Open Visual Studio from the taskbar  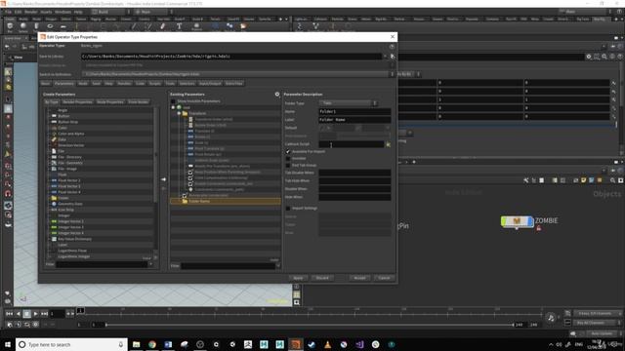pos(359,344)
